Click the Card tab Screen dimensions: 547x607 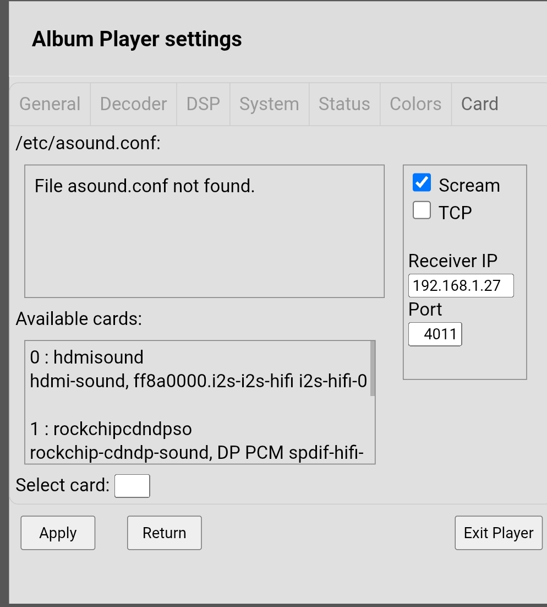pyautogui.click(x=479, y=104)
